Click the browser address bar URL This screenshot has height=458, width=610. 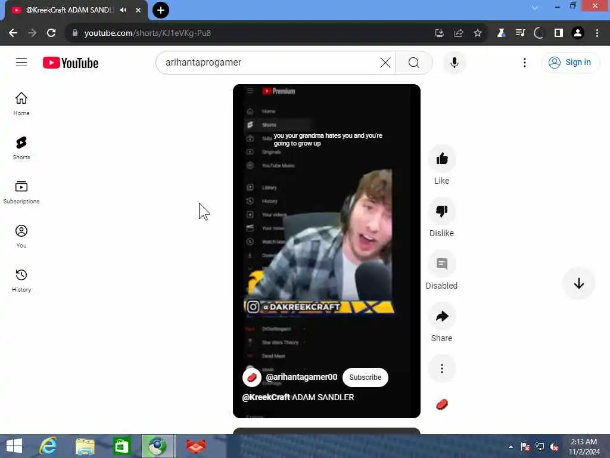click(148, 33)
